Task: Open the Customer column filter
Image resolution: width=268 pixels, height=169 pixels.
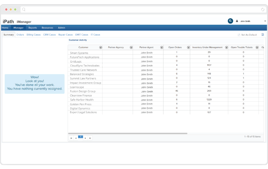Action: (x=100, y=48)
